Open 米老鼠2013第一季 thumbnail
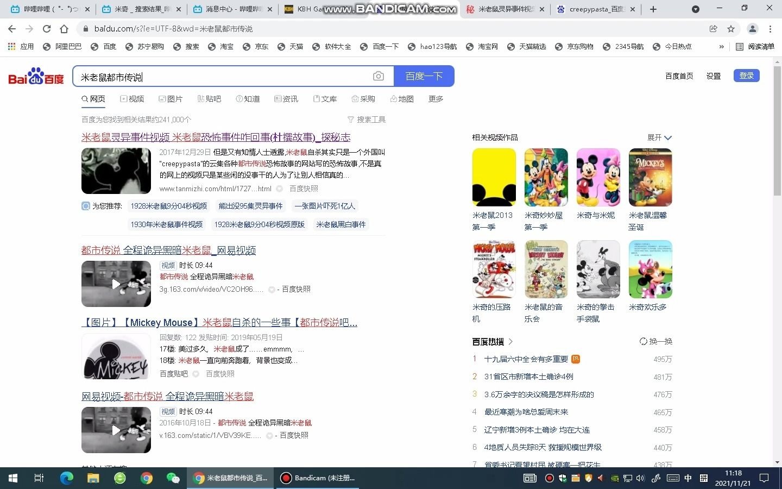782x489 pixels. [494, 177]
